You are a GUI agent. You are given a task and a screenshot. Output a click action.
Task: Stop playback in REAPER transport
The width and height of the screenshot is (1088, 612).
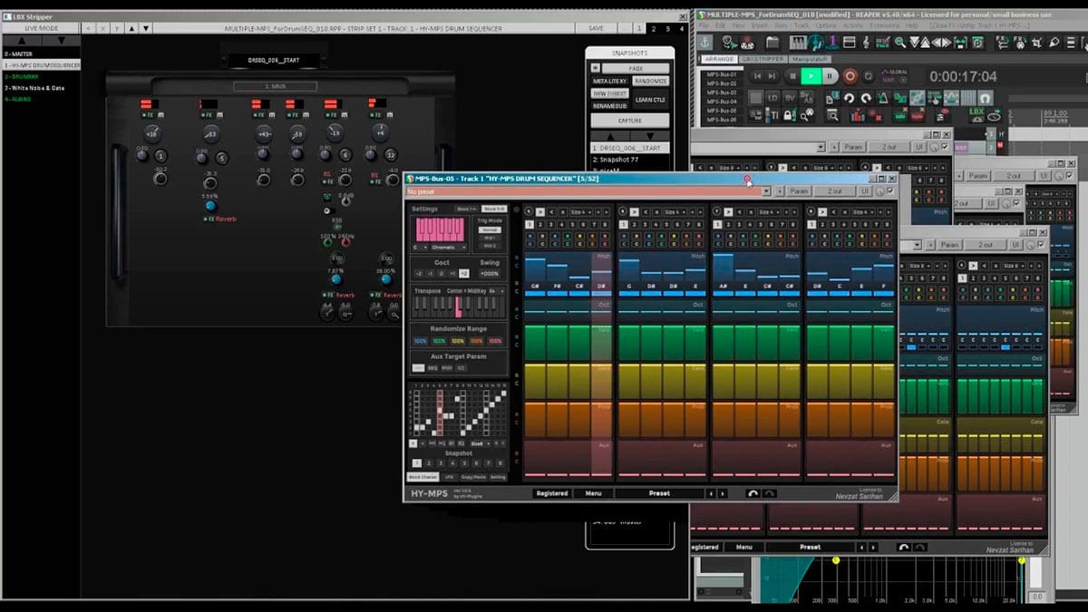(792, 76)
